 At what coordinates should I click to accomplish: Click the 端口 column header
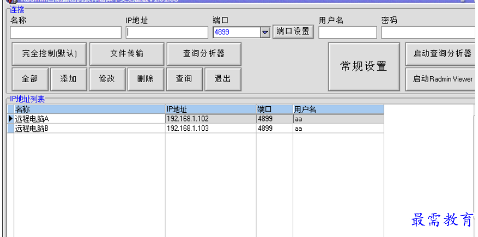pyautogui.click(x=275, y=109)
